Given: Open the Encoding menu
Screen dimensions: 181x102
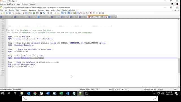Looking at the screenshot, I should (x=24, y=10).
